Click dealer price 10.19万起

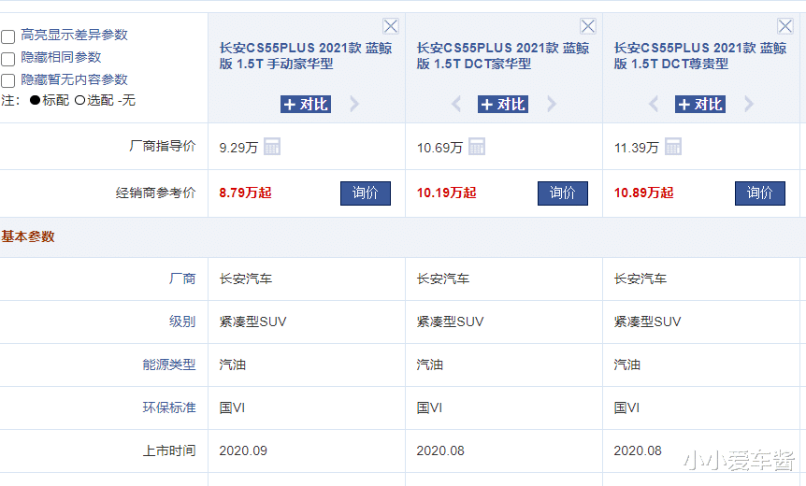click(446, 193)
